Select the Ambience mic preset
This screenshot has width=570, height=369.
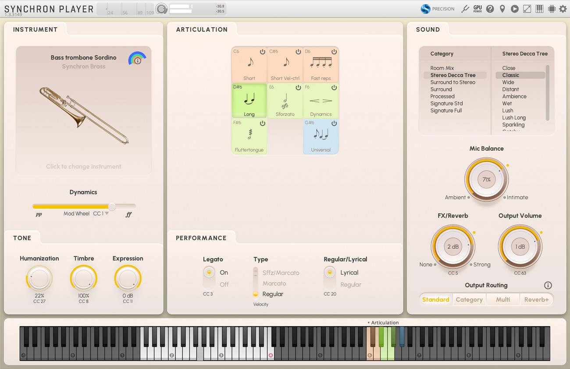(x=514, y=96)
